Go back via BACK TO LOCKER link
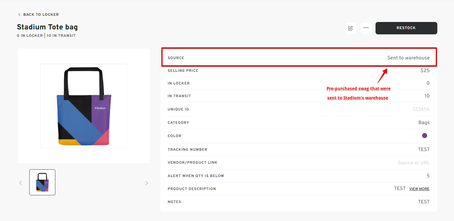 point(38,15)
